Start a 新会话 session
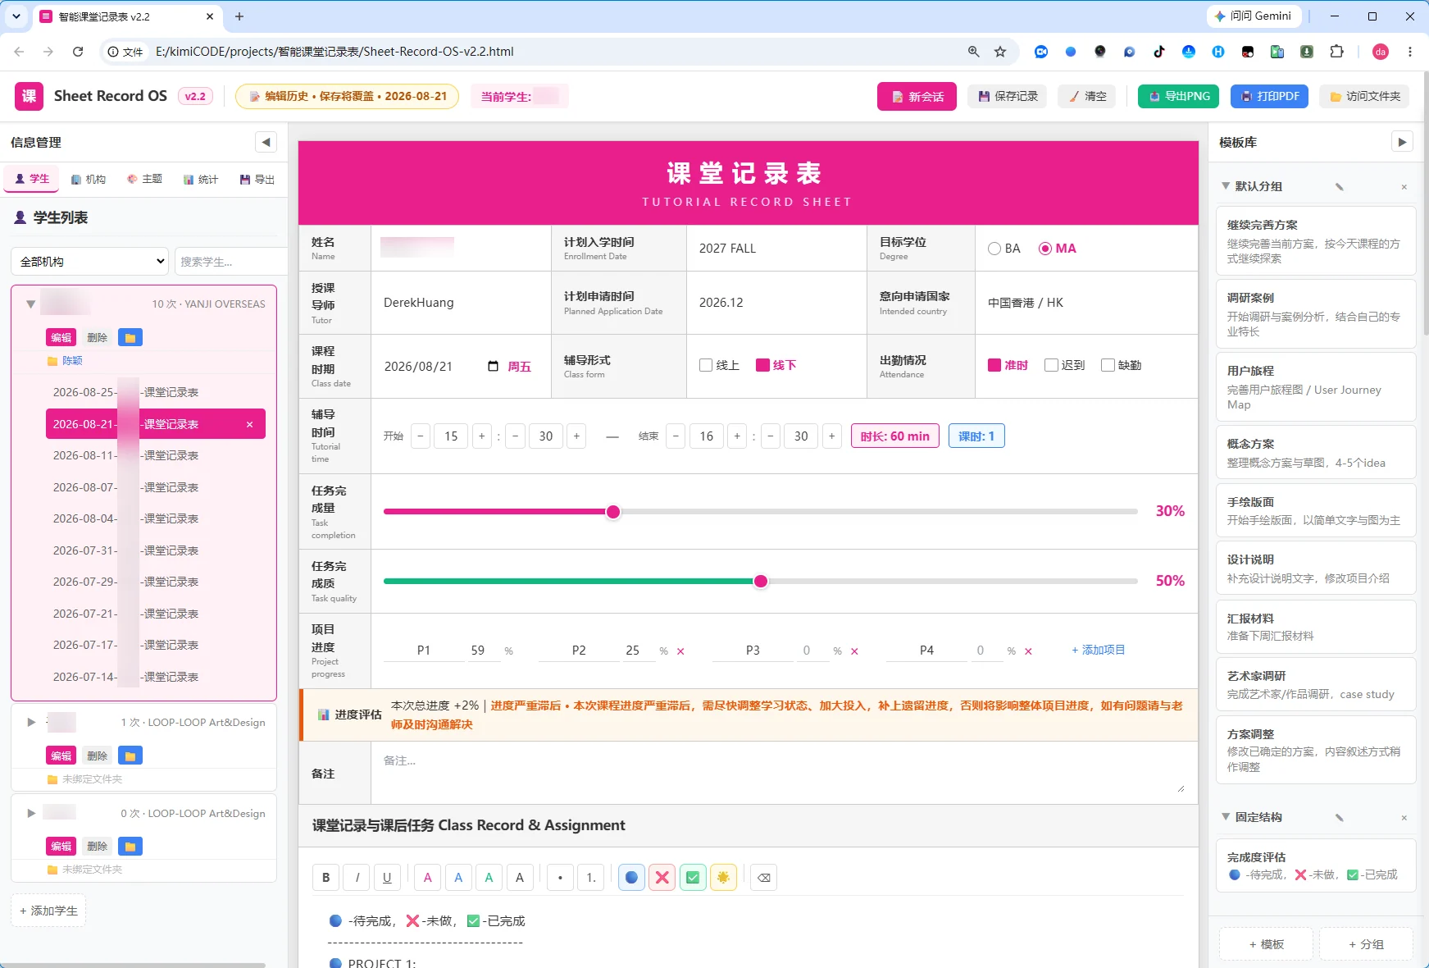This screenshot has width=1429, height=968. click(917, 96)
